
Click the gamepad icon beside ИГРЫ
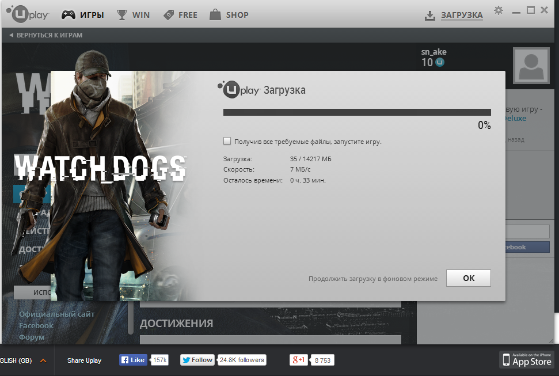tap(69, 14)
